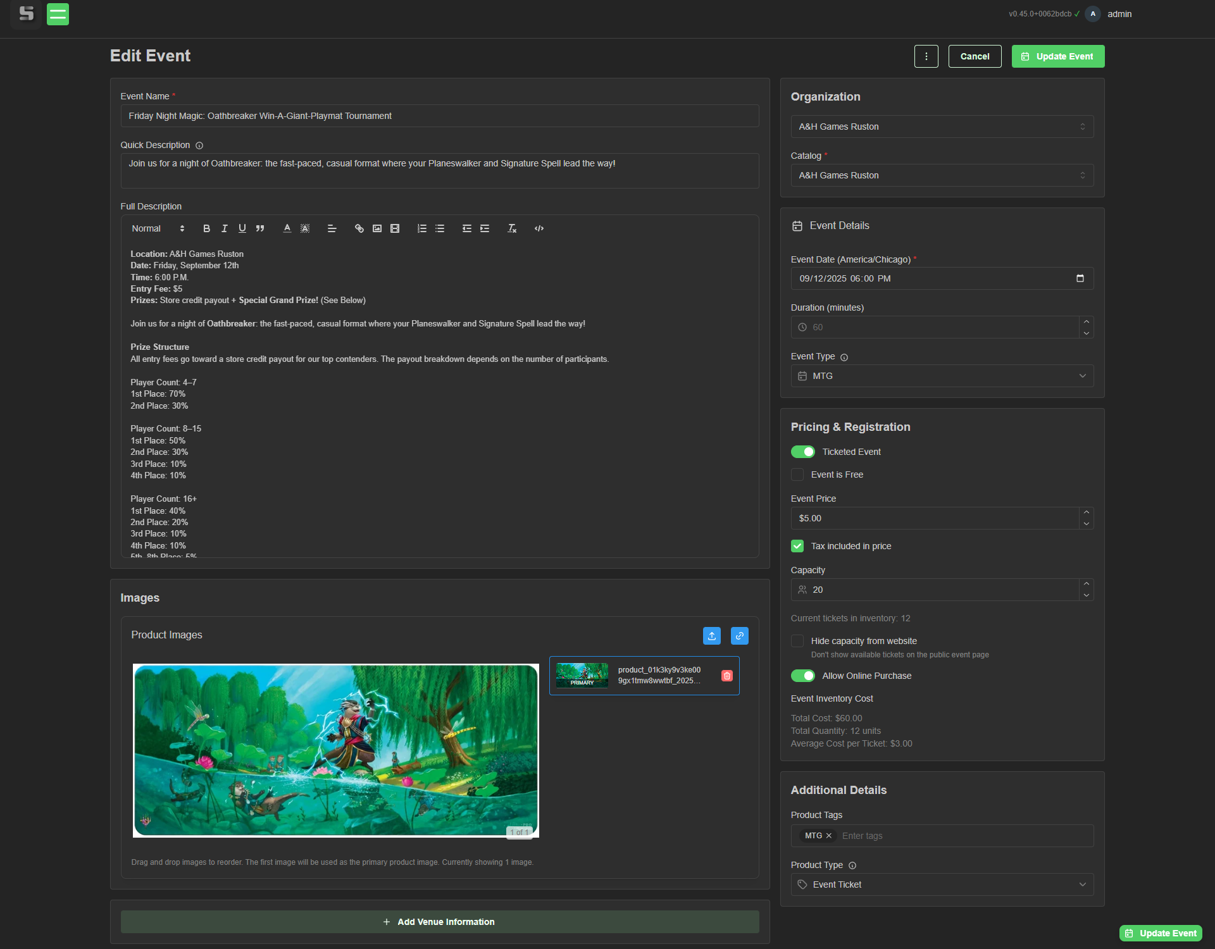Insert a hyperlink in the description editor
1215x949 pixels.
(359, 228)
